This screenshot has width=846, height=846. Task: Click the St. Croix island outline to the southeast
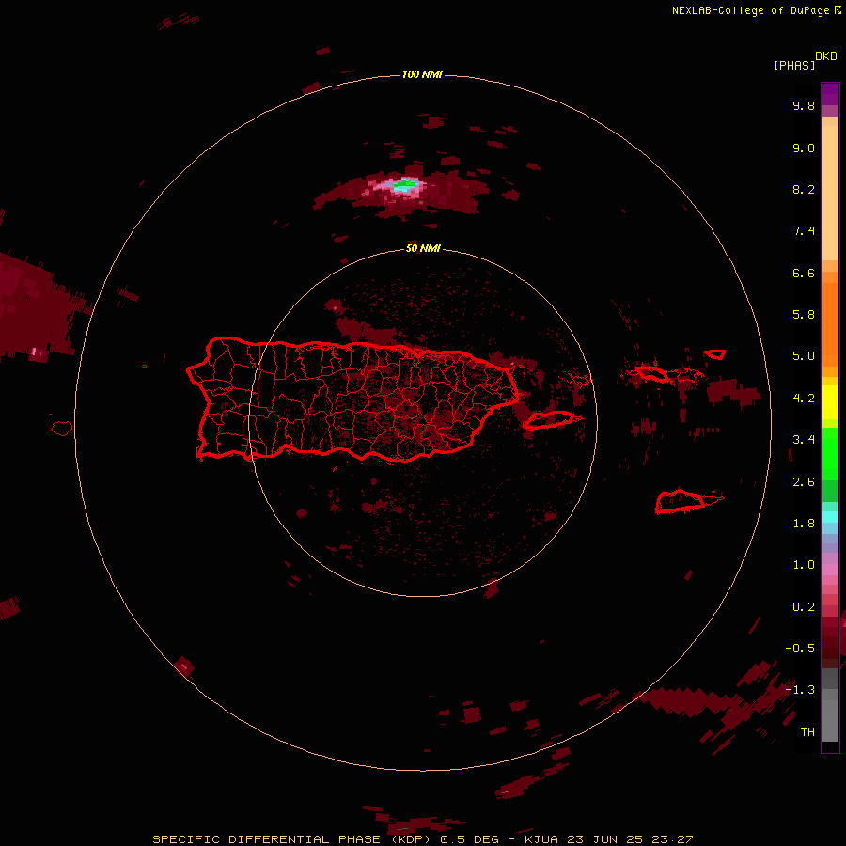(681, 501)
